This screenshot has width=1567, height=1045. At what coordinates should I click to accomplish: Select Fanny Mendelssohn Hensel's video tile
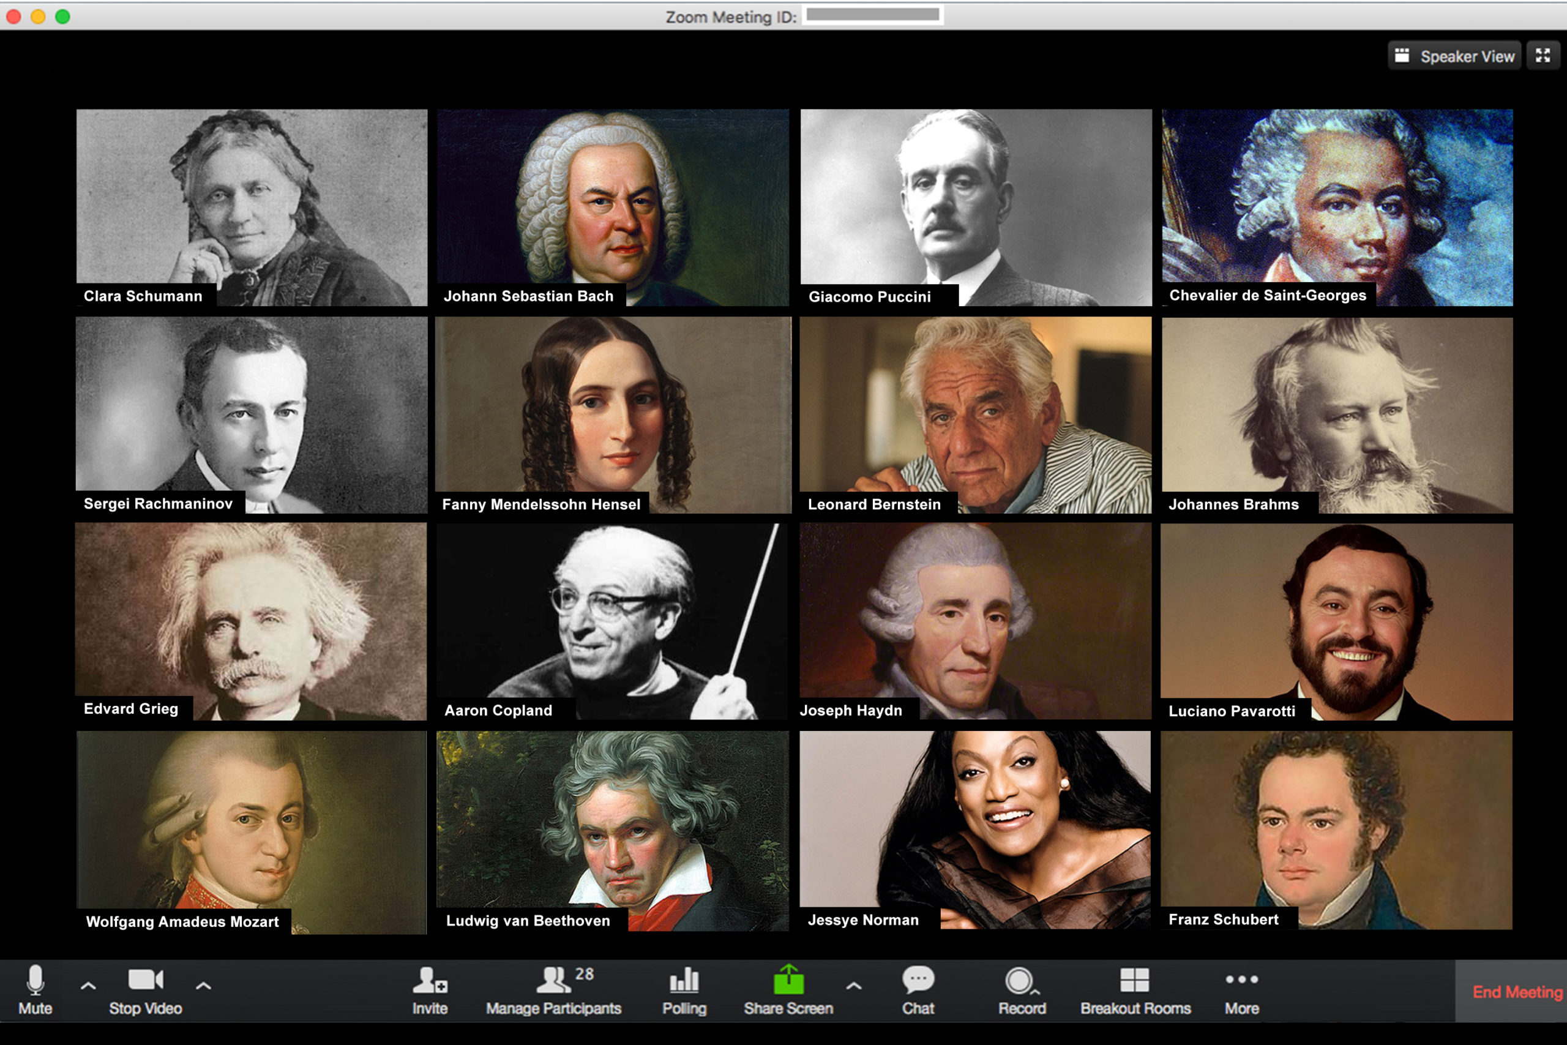point(613,414)
